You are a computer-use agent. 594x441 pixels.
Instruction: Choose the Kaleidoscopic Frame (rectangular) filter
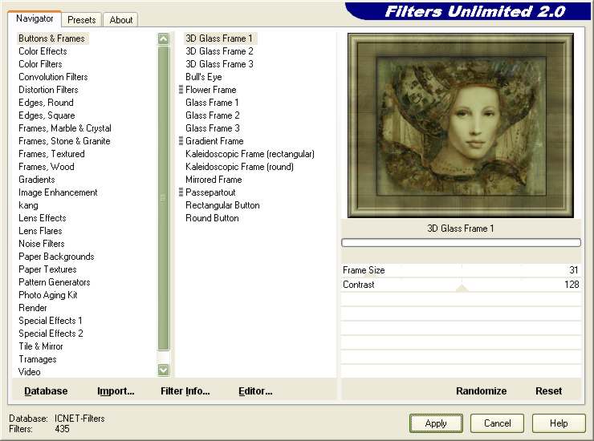[250, 154]
